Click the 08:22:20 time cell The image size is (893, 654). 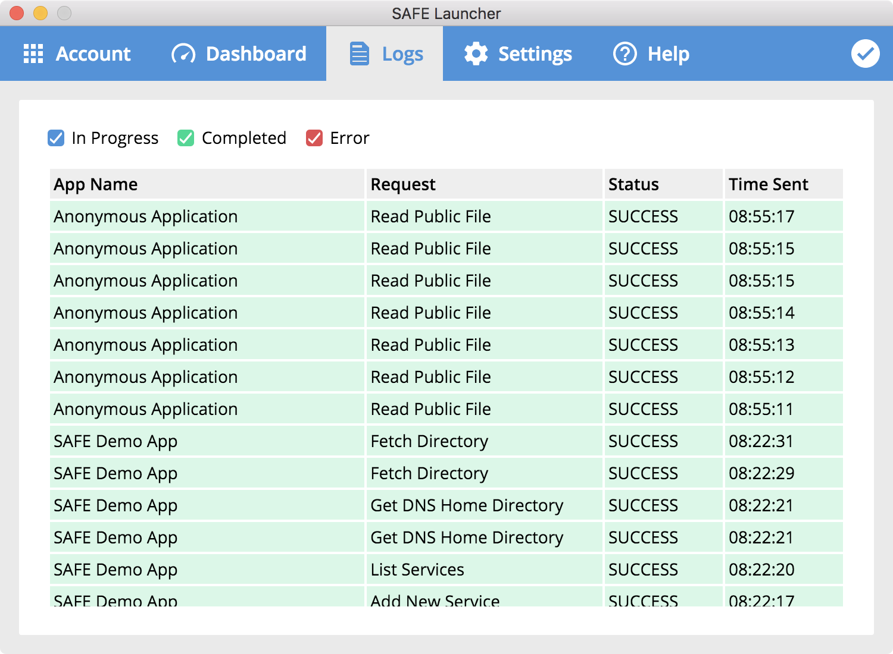coord(784,570)
